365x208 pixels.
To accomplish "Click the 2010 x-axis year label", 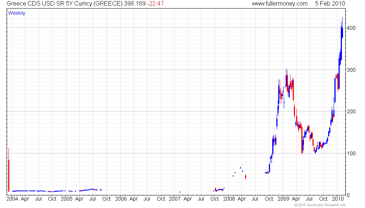I will [338, 199].
